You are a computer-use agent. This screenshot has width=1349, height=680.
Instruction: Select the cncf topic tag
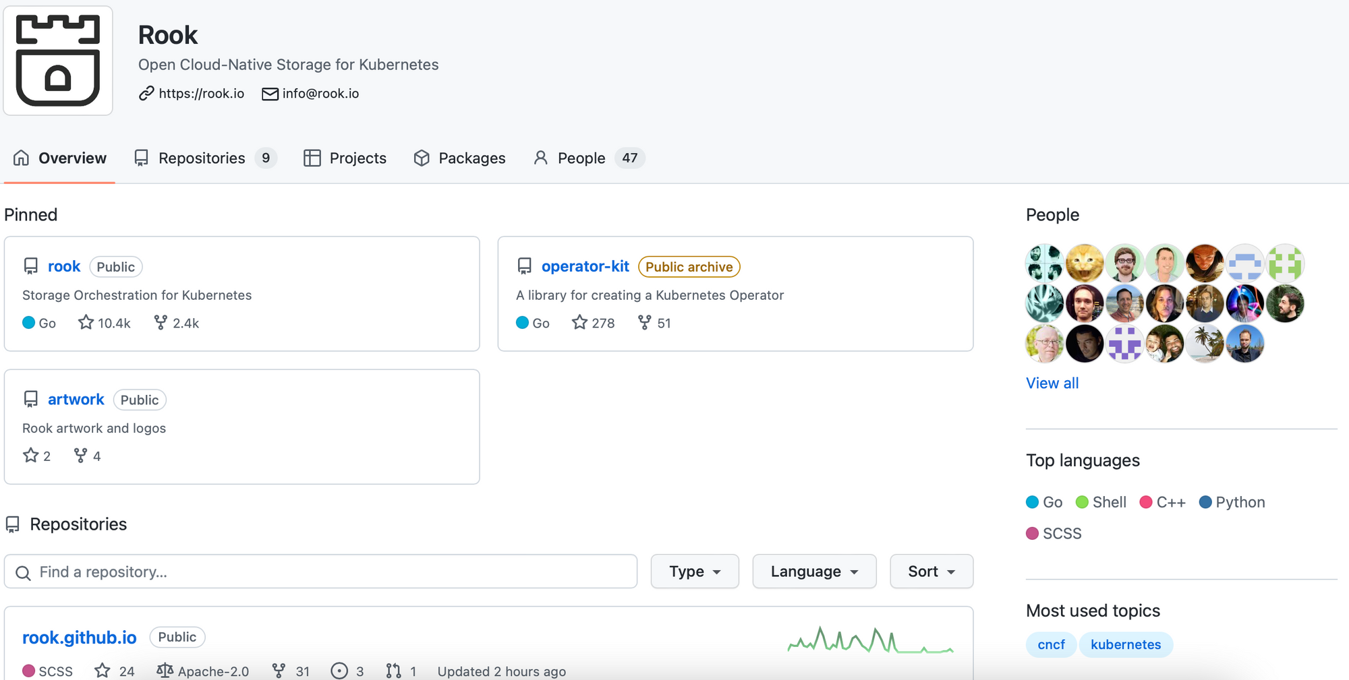[x=1052, y=644]
